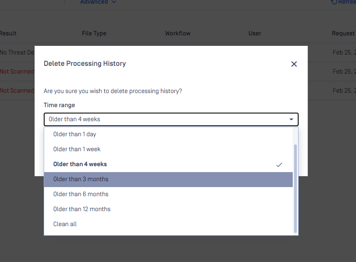Image resolution: width=356 pixels, height=262 pixels.
Task: Select the Clean all option
Action: pyautogui.click(x=168, y=224)
